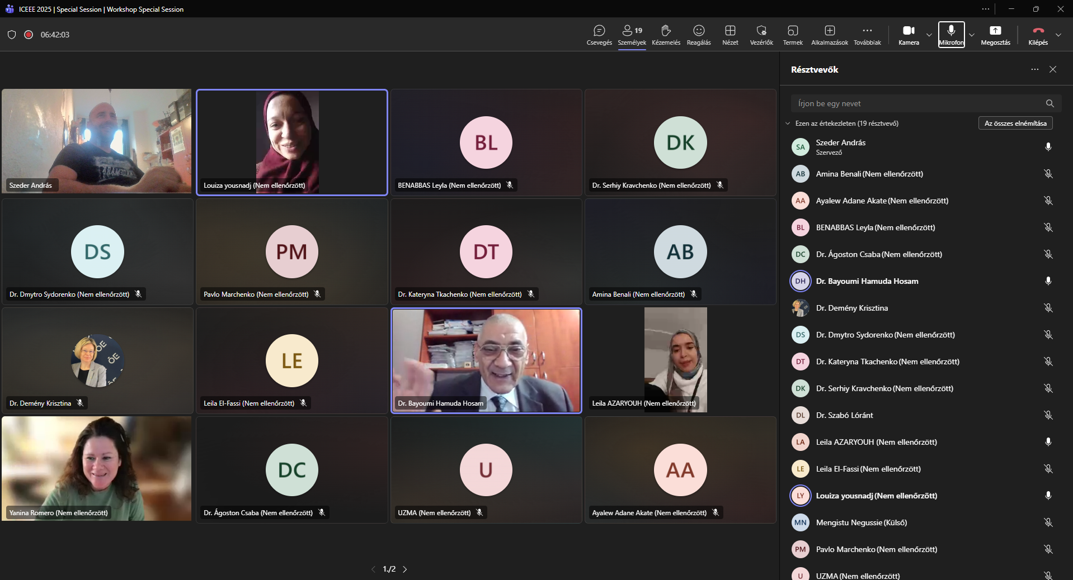The width and height of the screenshot is (1073, 580).
Task: Click the participant name search field
Action: (x=917, y=103)
